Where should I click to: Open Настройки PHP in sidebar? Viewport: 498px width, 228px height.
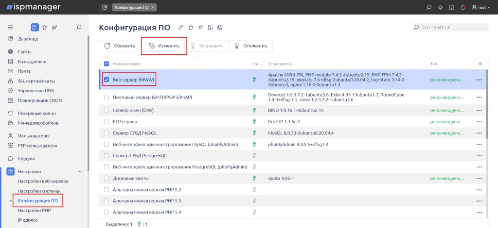pos(35,210)
